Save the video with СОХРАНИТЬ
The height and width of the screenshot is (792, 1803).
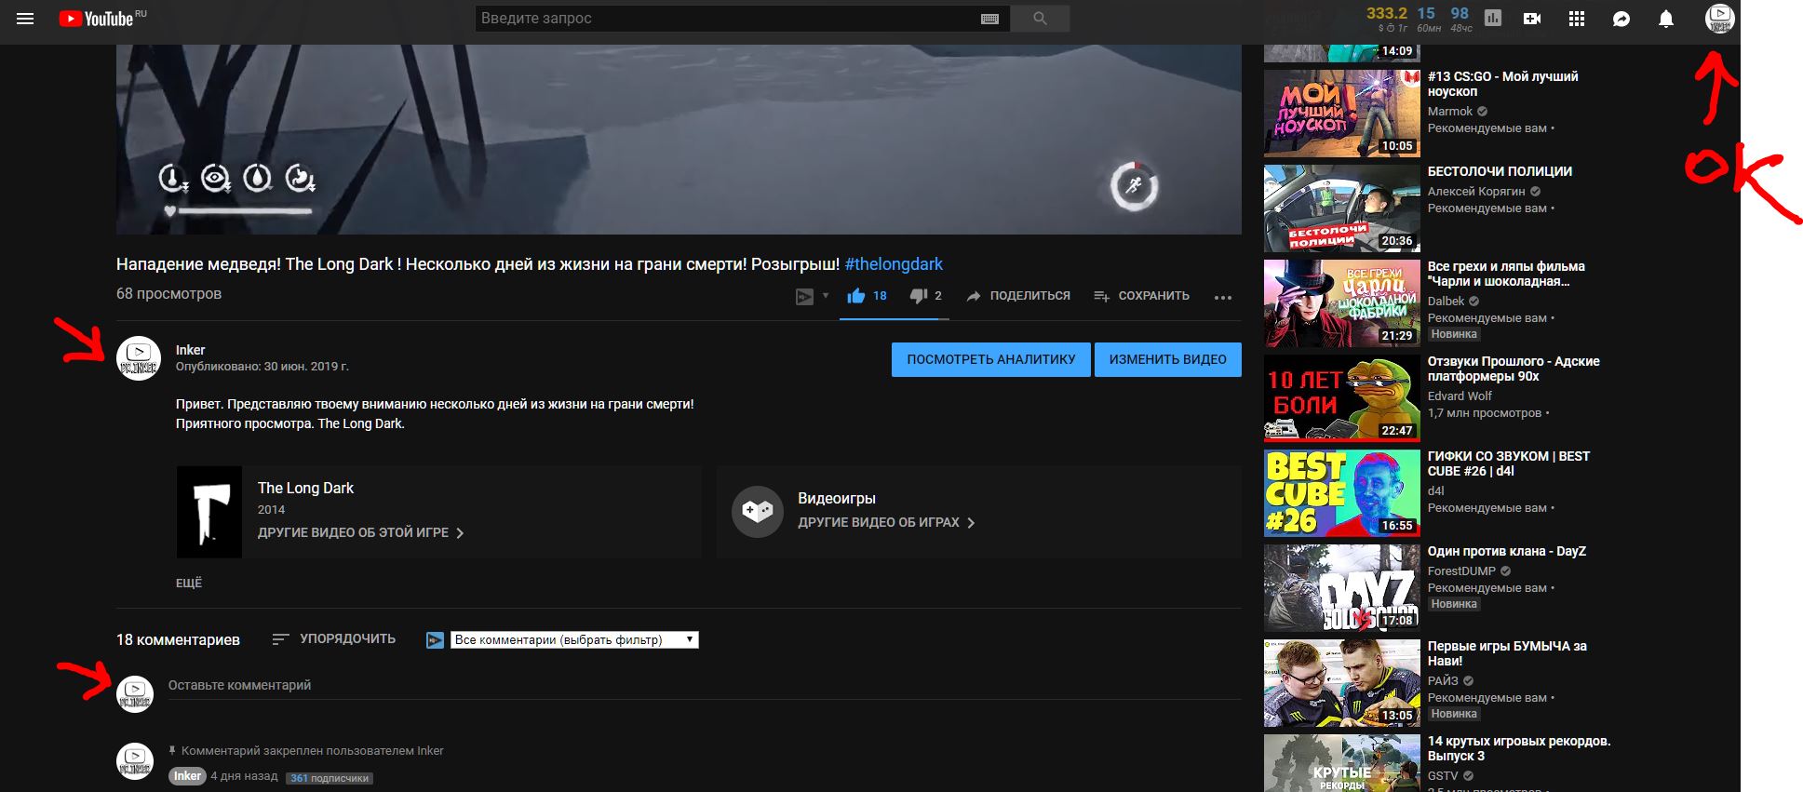point(1141,296)
